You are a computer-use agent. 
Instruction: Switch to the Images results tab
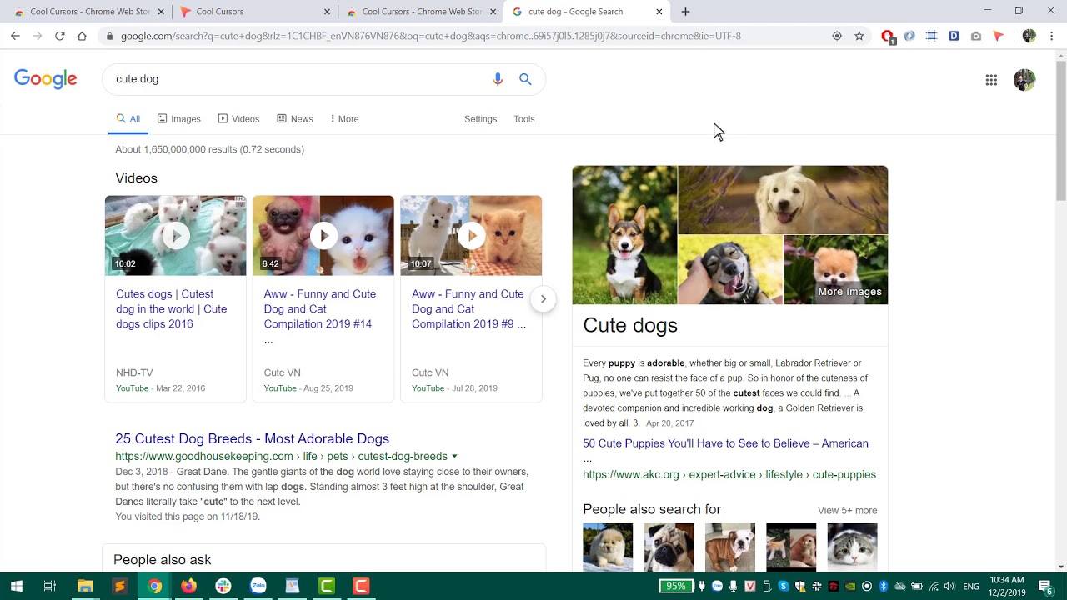coord(179,119)
